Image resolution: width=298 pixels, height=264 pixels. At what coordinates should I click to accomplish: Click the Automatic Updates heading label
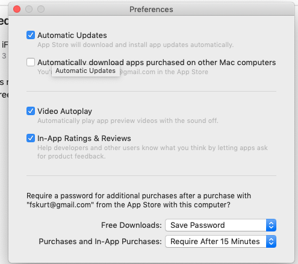[x=72, y=36]
